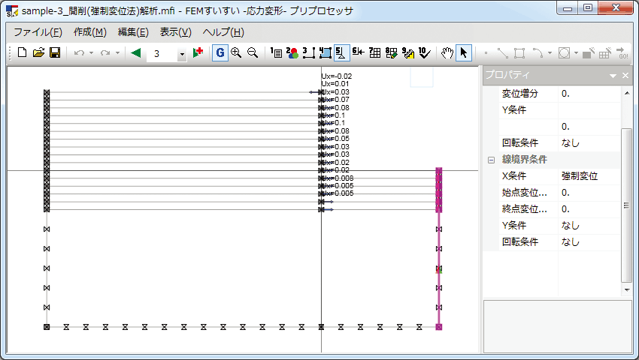
Task: Click the mesh generate tool icon
Action: coord(604,53)
